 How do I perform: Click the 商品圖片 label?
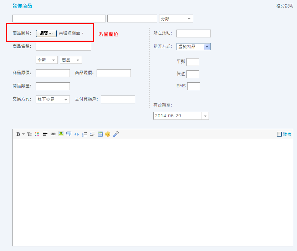pos(22,33)
